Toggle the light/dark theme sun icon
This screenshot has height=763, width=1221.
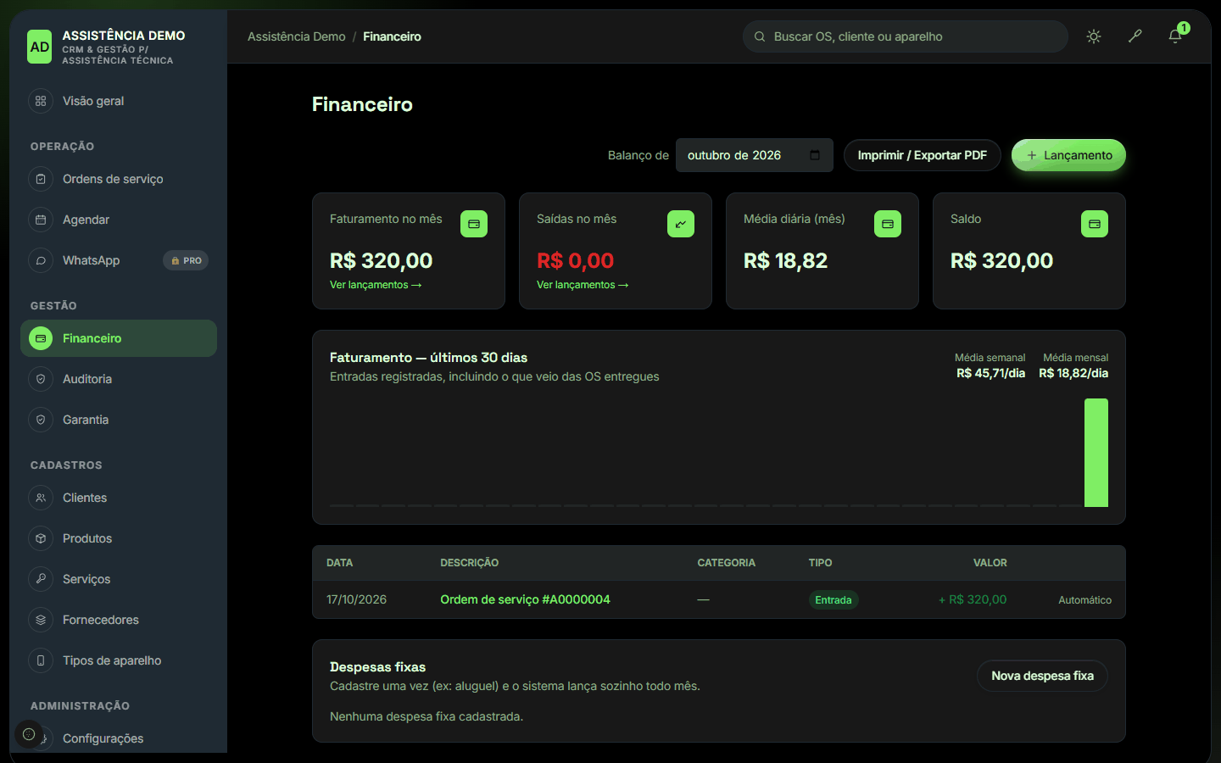(x=1094, y=36)
